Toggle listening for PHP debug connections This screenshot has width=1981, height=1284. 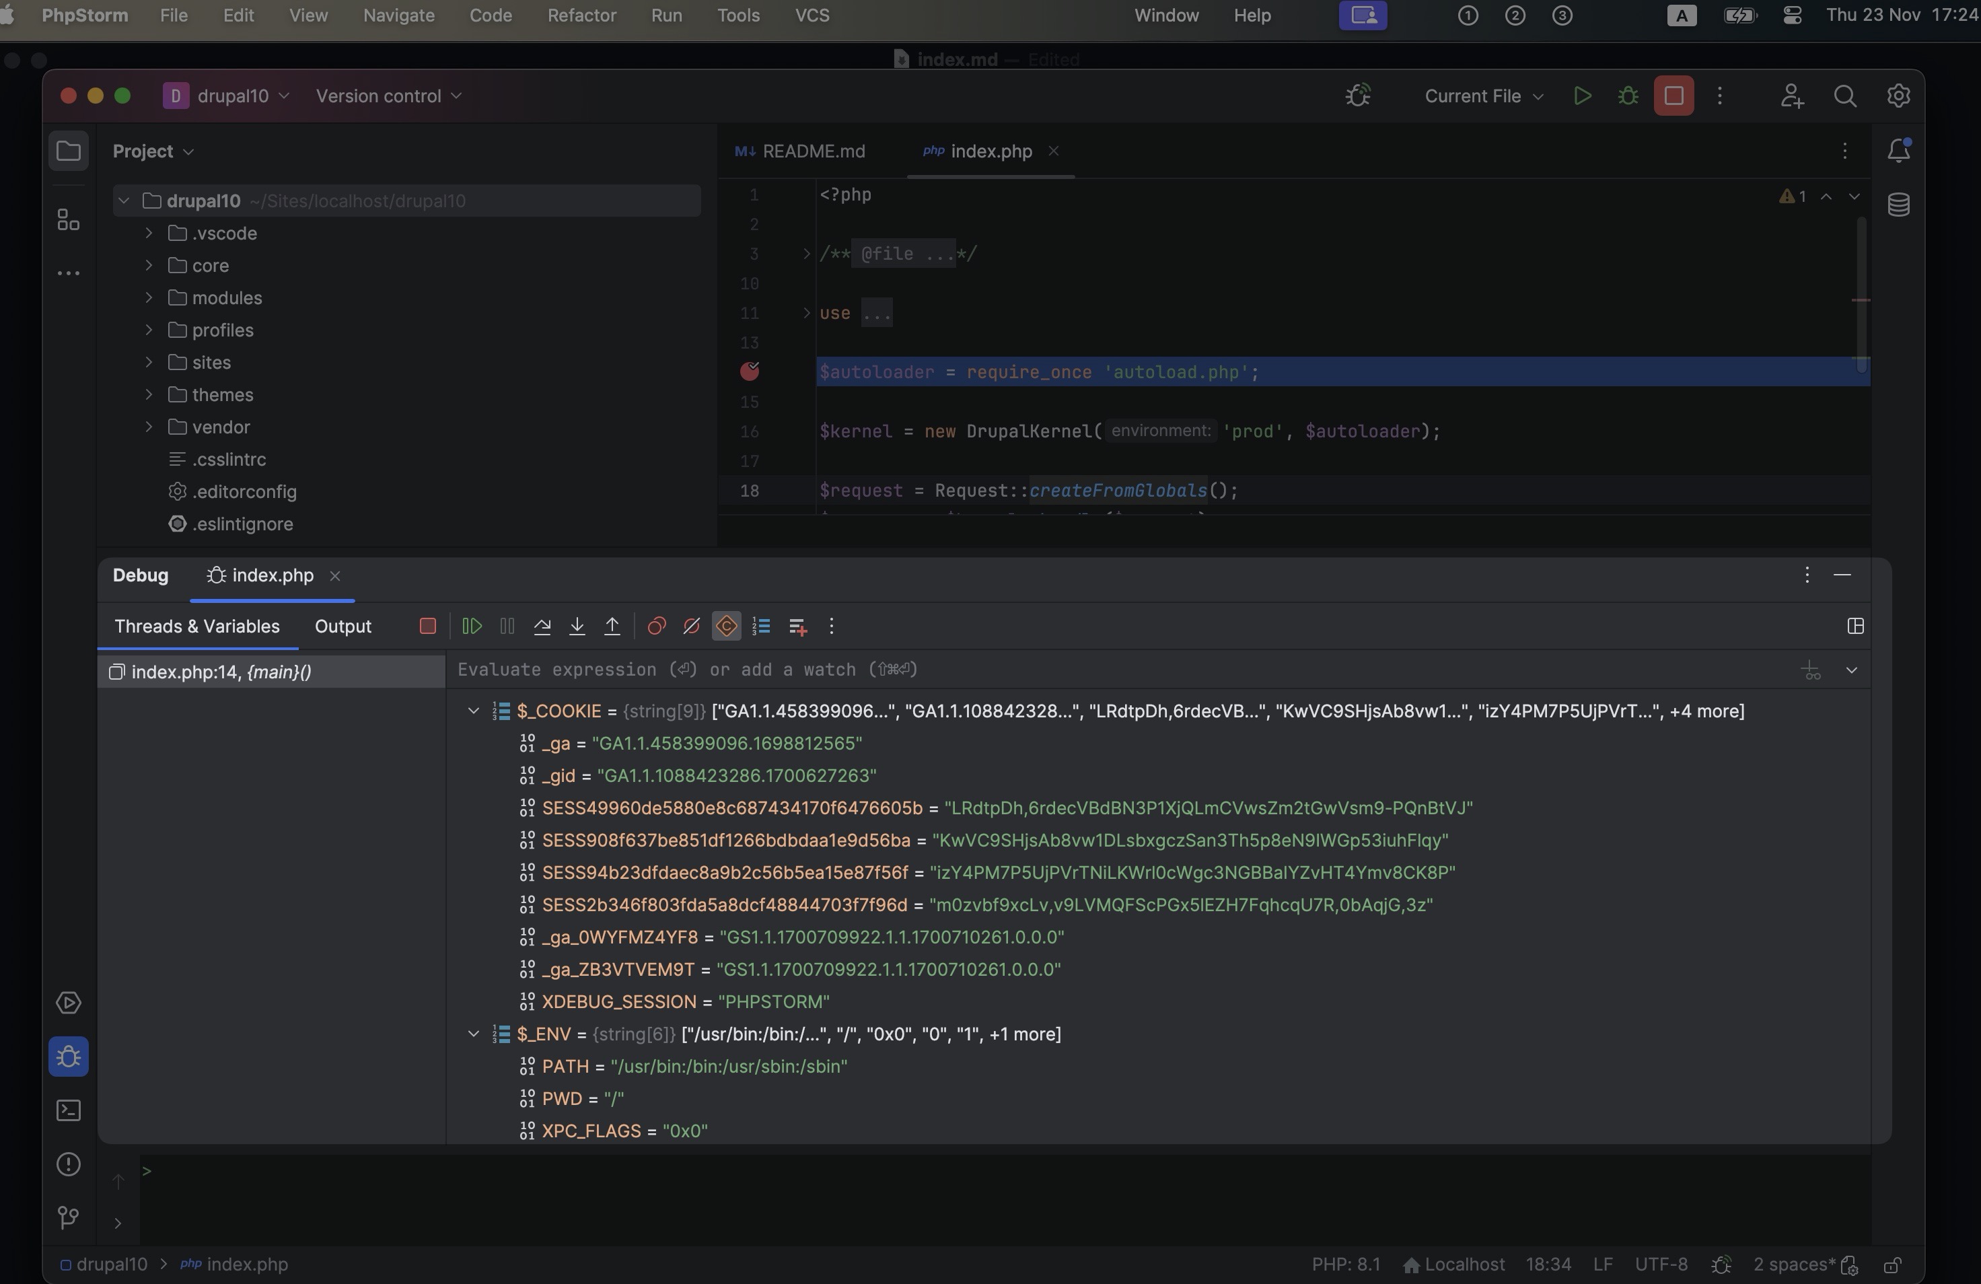[1359, 96]
